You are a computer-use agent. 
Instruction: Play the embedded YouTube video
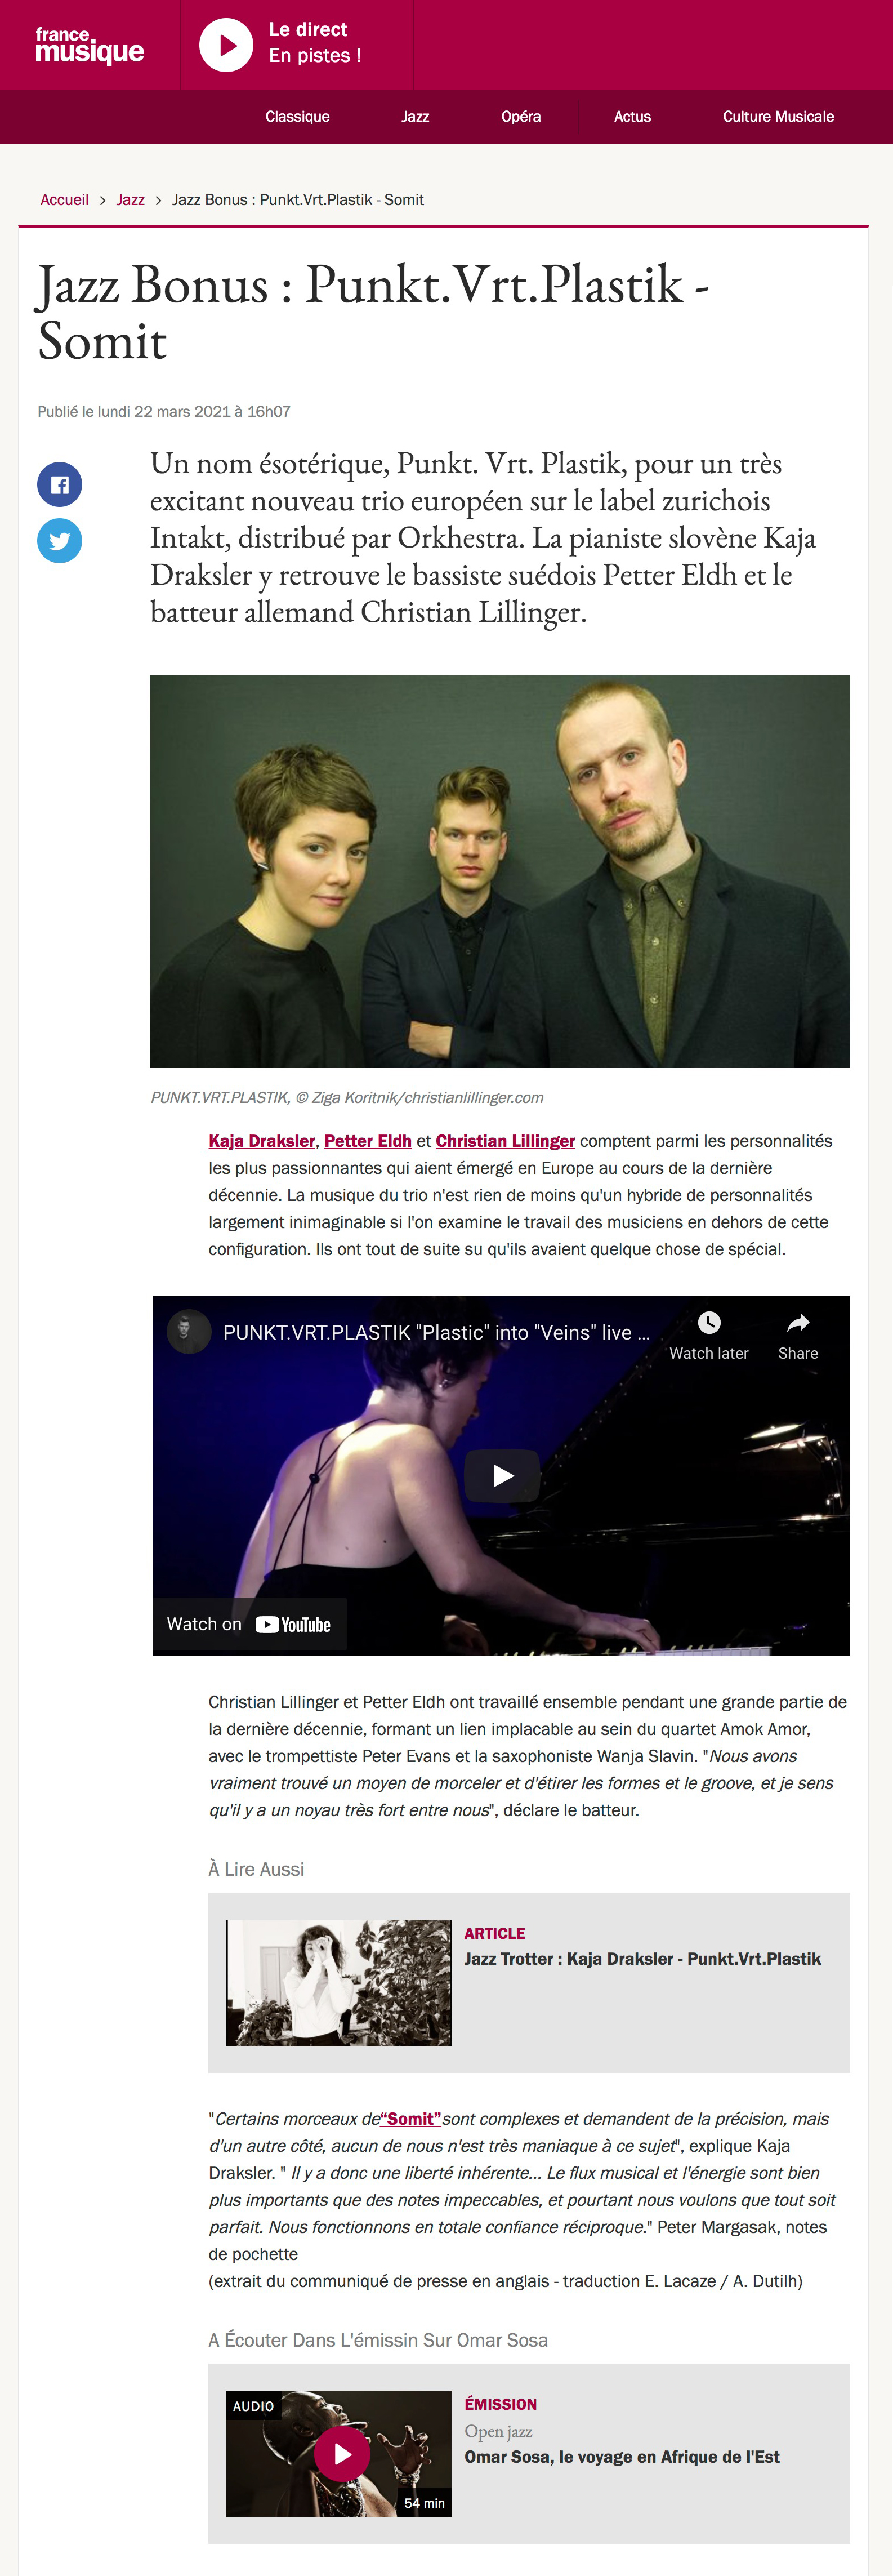pyautogui.click(x=502, y=1475)
